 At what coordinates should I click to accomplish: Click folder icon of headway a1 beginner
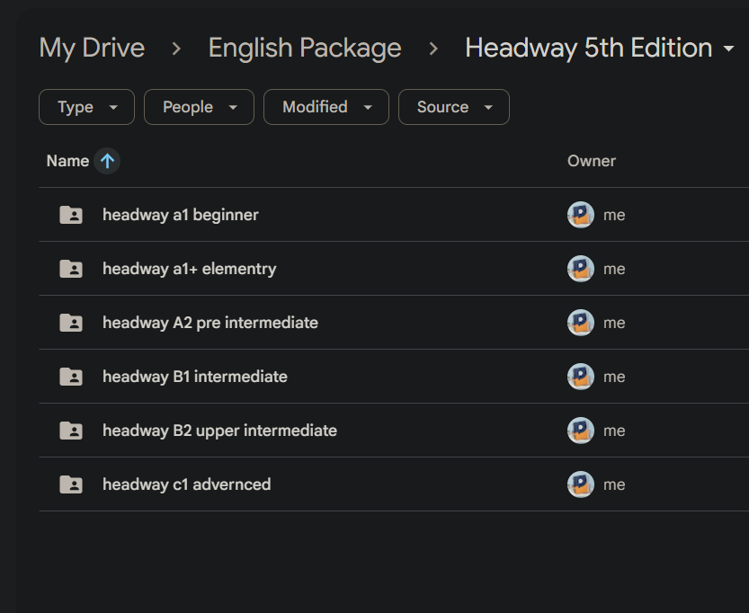point(71,215)
